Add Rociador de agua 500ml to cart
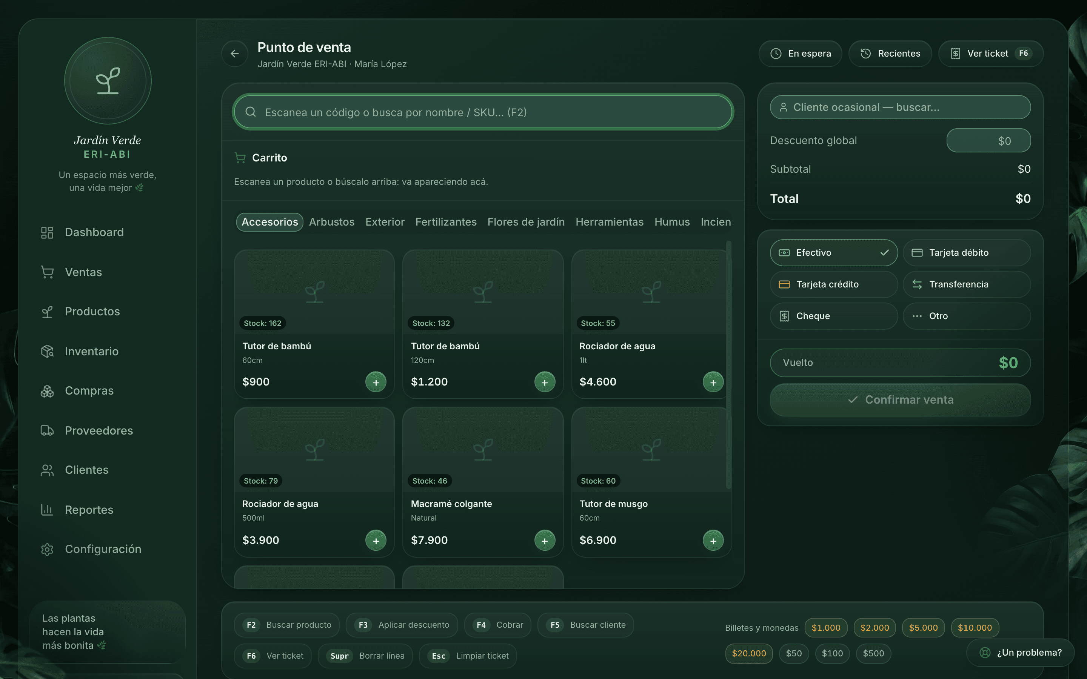The width and height of the screenshot is (1087, 679). 376,540
